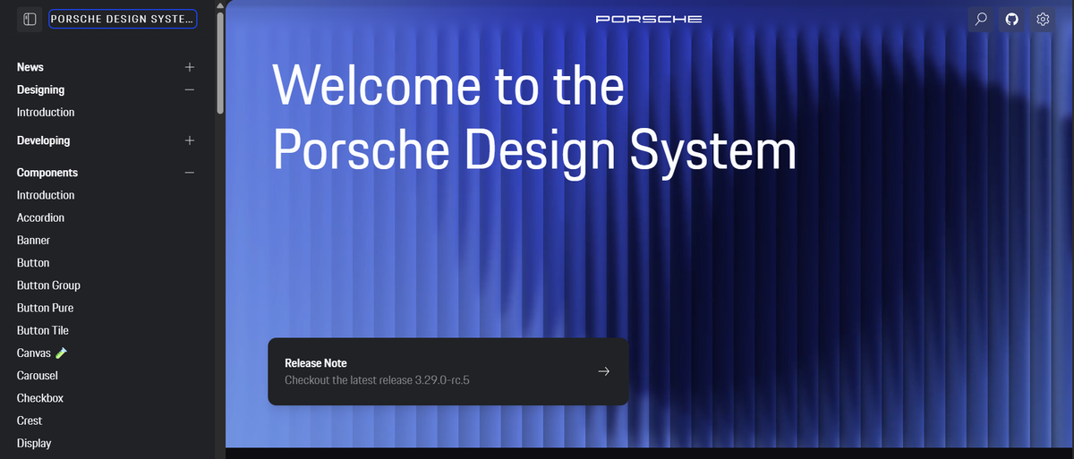The width and height of the screenshot is (1074, 459).
Task: Select the News heading in sidebar
Action: [x=30, y=67]
